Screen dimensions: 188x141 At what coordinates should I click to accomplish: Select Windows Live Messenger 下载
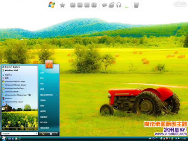click(17, 95)
